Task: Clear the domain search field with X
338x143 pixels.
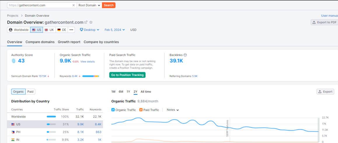Action: [x=74, y=5]
